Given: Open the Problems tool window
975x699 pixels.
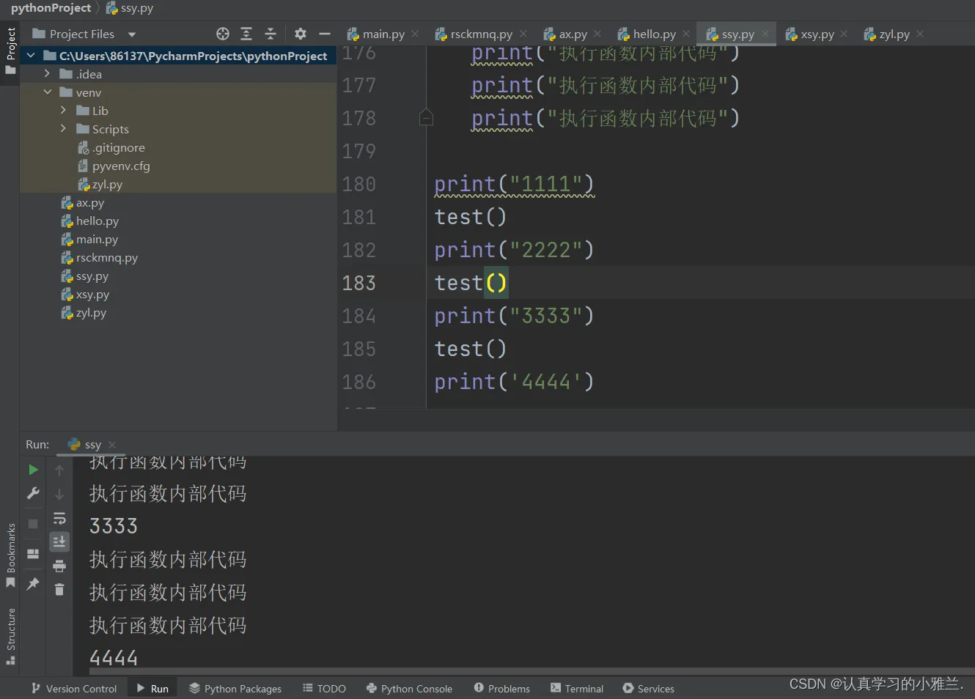Looking at the screenshot, I should pyautogui.click(x=502, y=689).
